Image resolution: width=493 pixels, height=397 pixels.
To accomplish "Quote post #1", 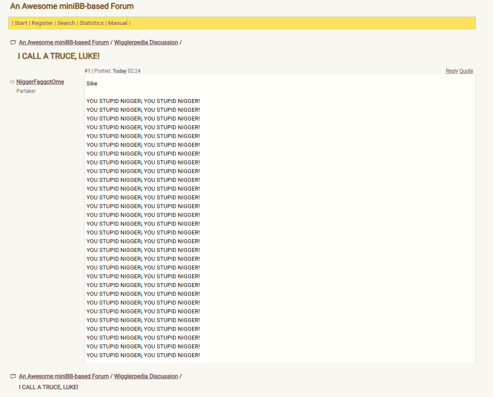I will (x=466, y=71).
